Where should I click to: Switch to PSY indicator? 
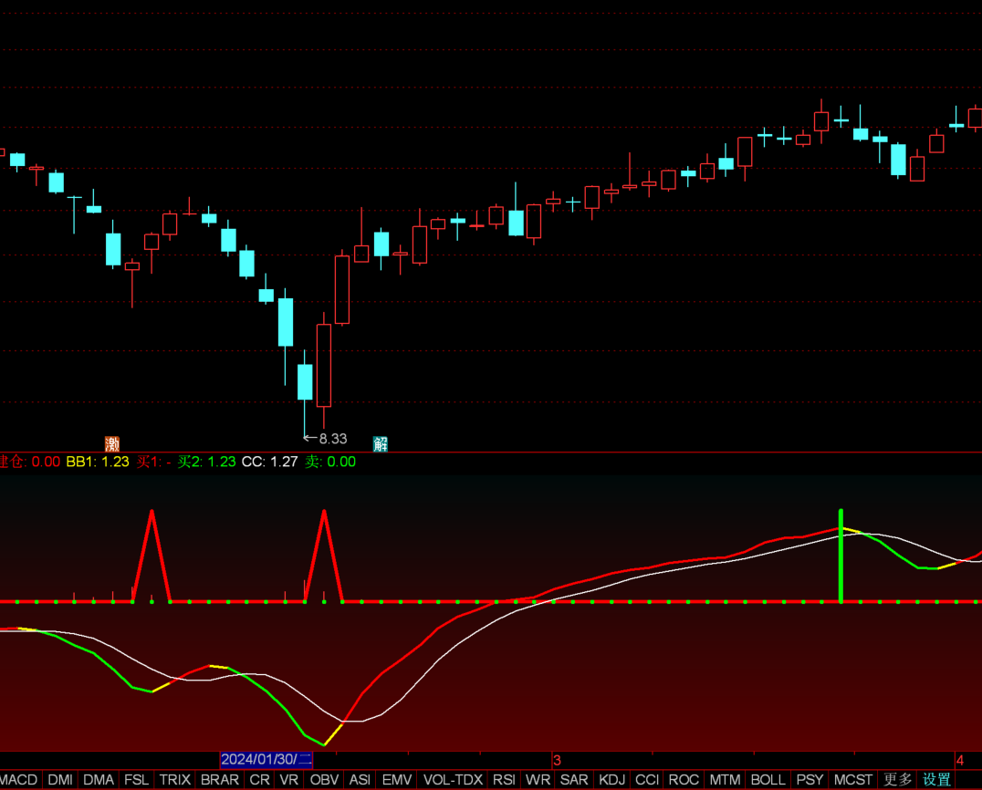[810, 779]
